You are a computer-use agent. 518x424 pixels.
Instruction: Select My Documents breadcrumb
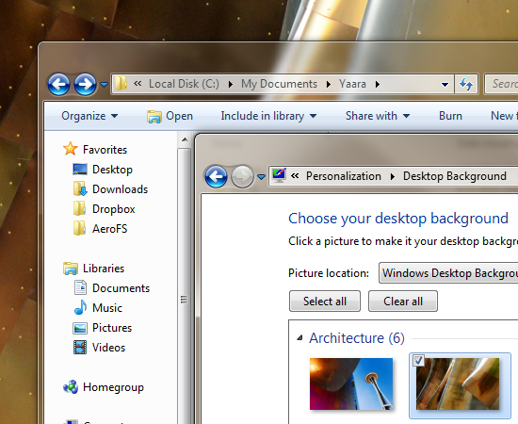tap(279, 84)
